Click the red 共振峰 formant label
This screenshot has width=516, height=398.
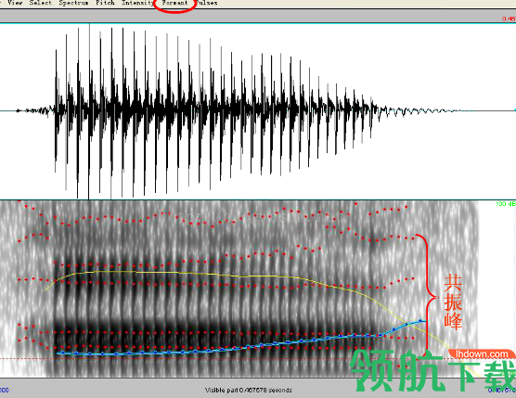pos(453,302)
